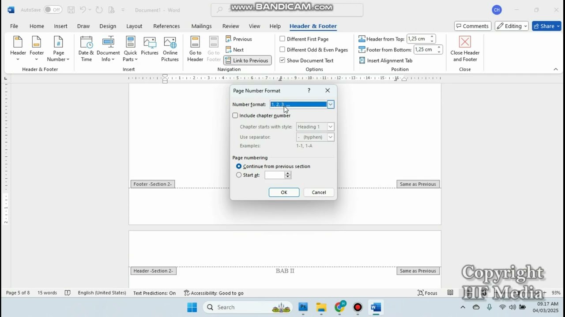Open the Insert tab

pos(60,26)
